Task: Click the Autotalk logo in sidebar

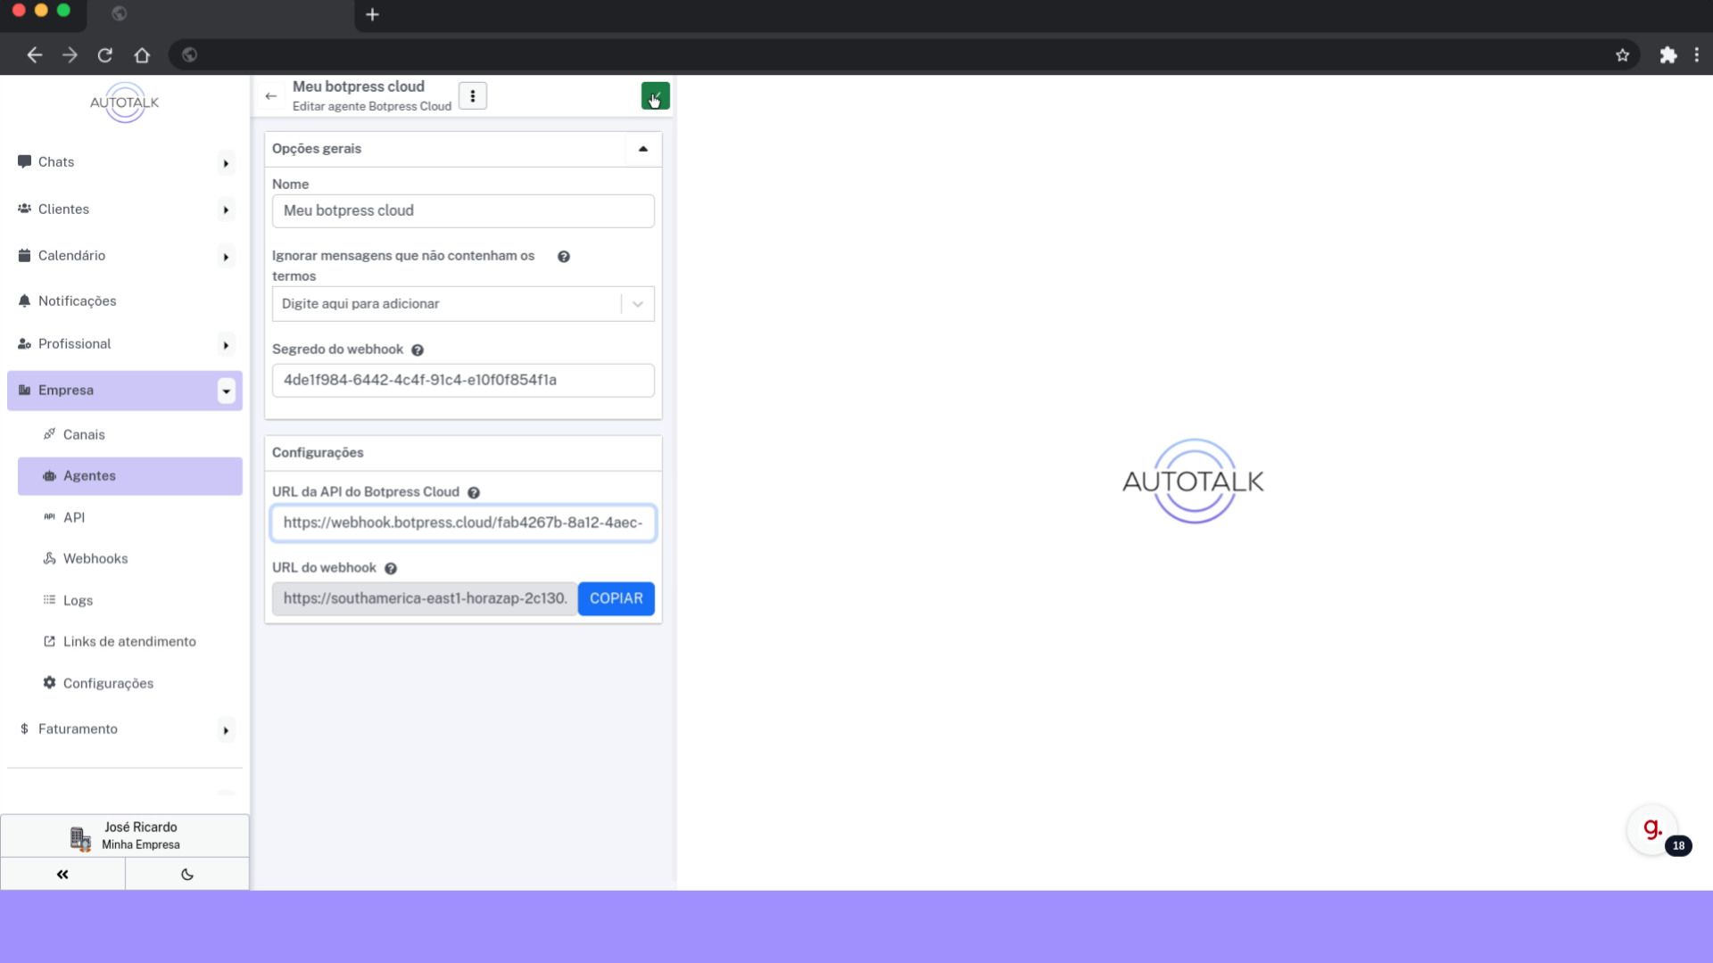Action: [x=124, y=103]
